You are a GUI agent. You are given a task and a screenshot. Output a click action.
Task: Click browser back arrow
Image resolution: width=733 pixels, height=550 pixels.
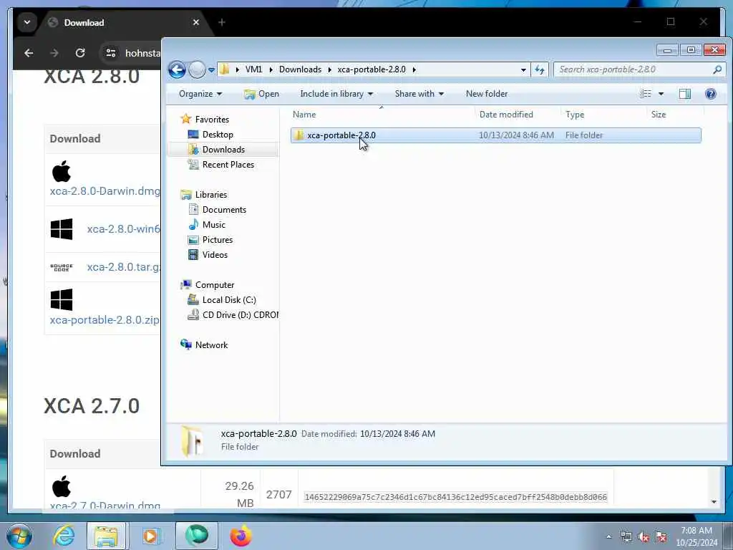point(29,53)
